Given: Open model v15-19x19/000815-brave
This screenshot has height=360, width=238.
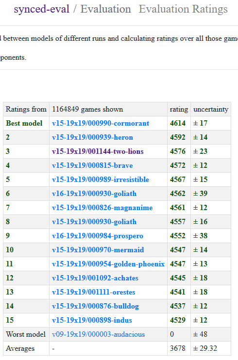Looking at the screenshot, I should click(92, 165).
